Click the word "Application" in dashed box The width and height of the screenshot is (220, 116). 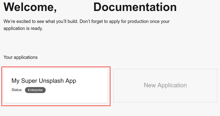pos(172,85)
